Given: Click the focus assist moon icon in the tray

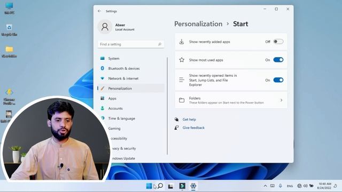Looking at the screenshot, I should [336, 186].
